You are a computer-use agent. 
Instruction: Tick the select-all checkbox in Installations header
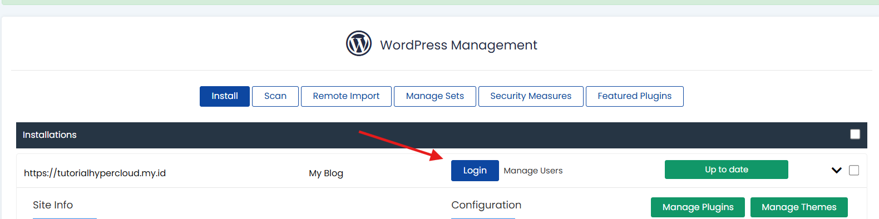tap(855, 134)
